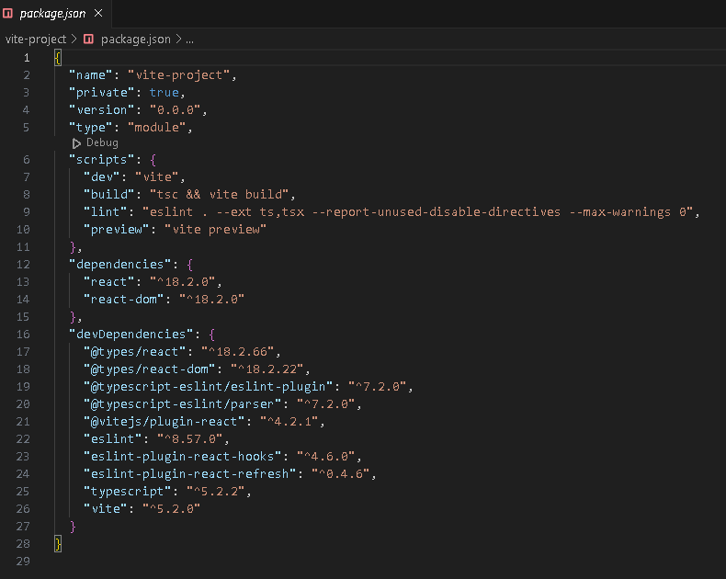Click the "dependencies" key
726x579 pixels.
point(119,265)
